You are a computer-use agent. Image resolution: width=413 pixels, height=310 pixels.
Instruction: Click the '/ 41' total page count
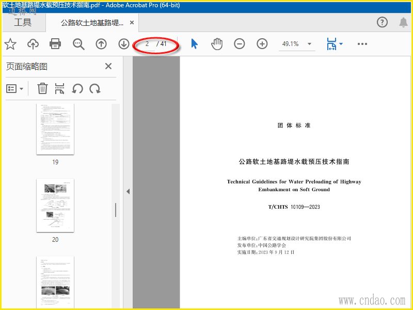point(162,44)
